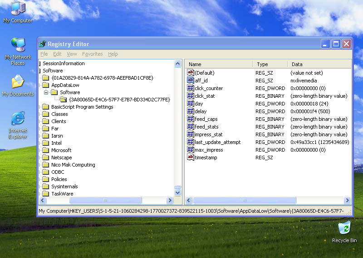This screenshot has height=258, width=363.
Task: Open the File menu
Action: pyautogui.click(x=44, y=54)
